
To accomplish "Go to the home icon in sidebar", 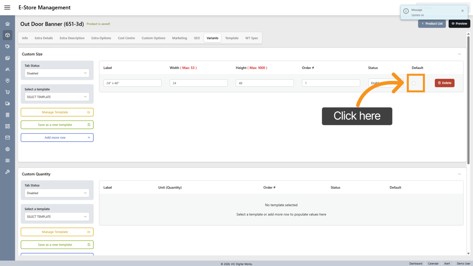I will 8,24.
